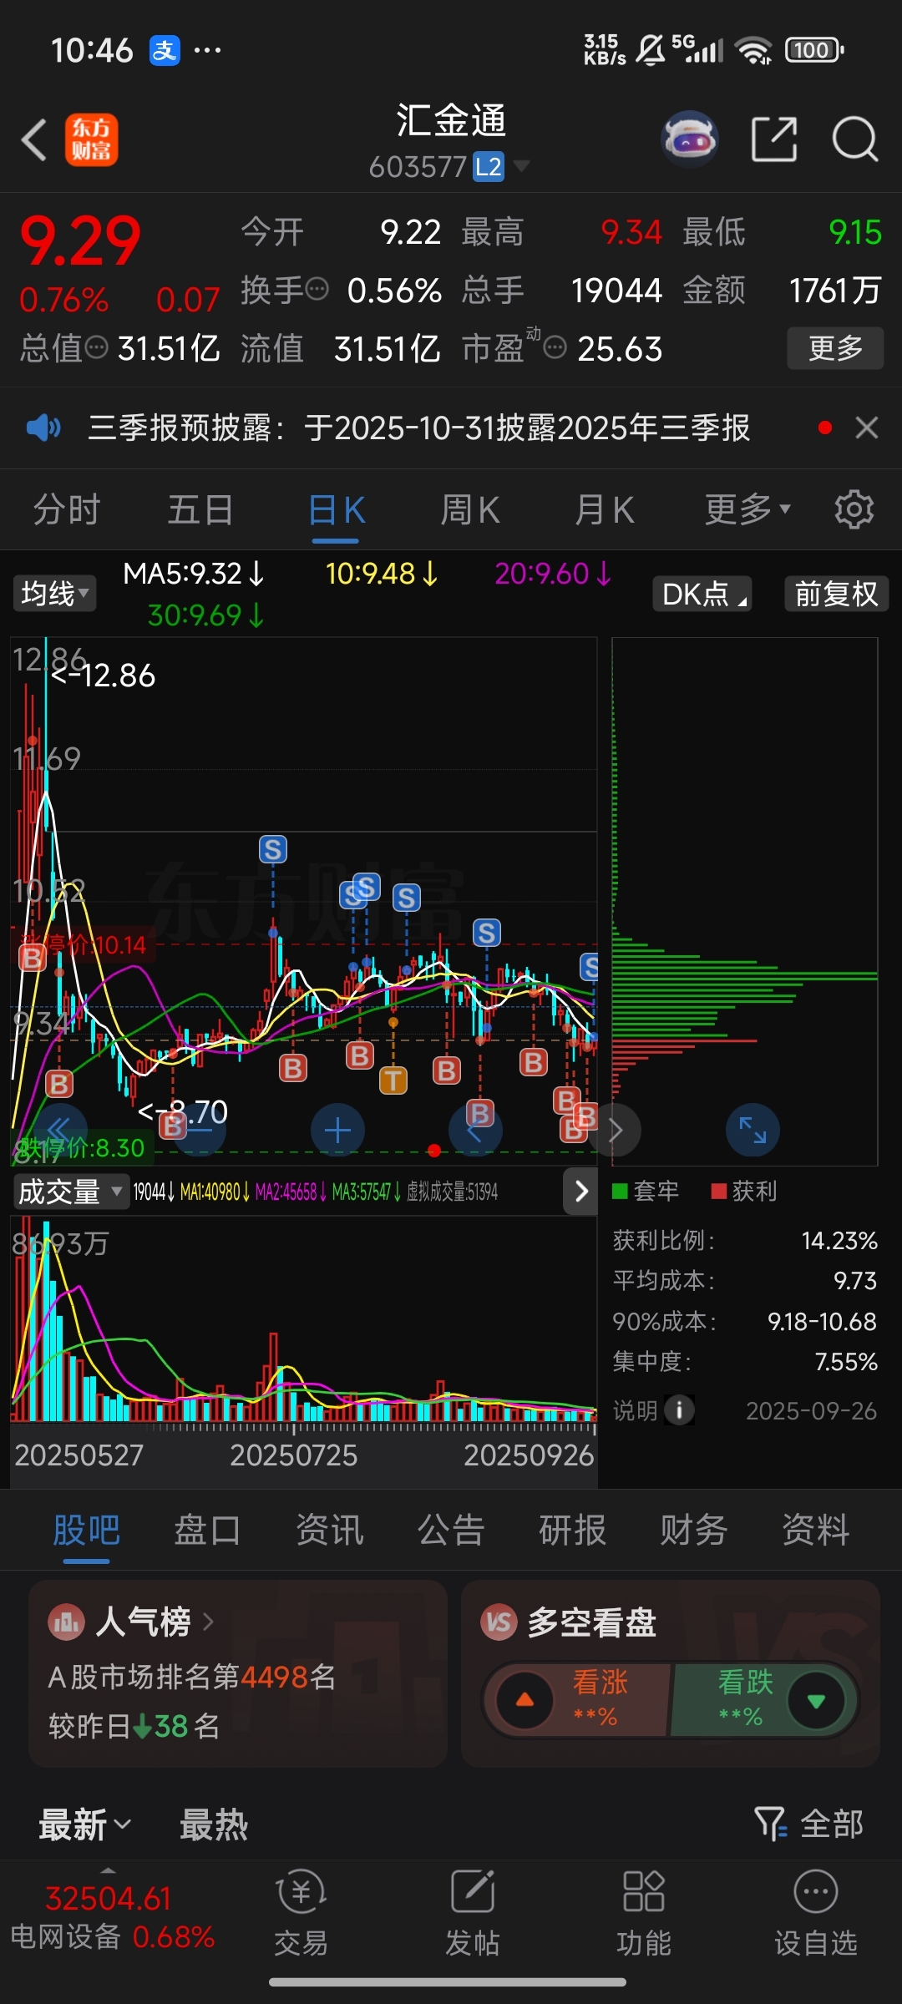Open 最新 sort dropdown

point(85,1824)
